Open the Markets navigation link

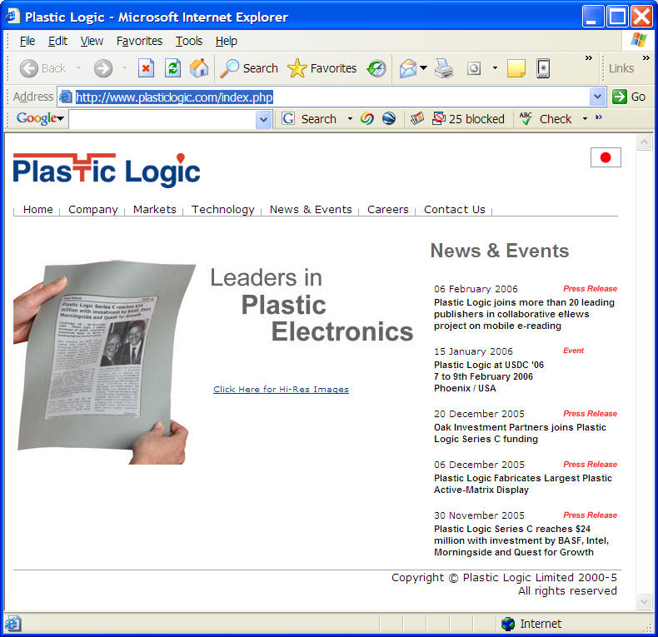tap(154, 209)
